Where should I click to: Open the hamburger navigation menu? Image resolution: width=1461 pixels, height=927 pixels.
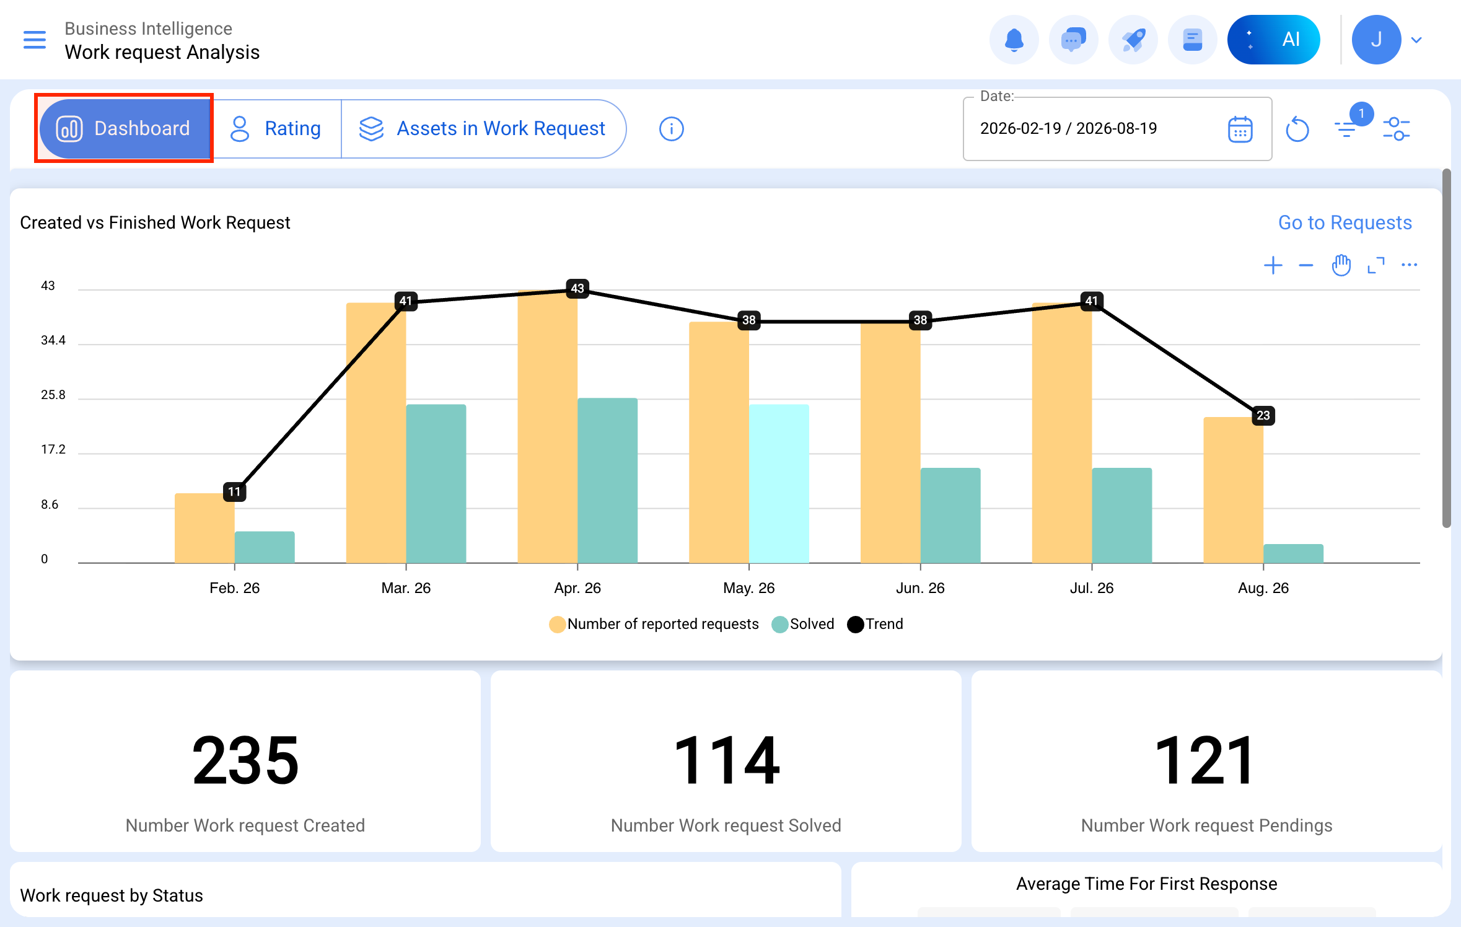tap(35, 40)
